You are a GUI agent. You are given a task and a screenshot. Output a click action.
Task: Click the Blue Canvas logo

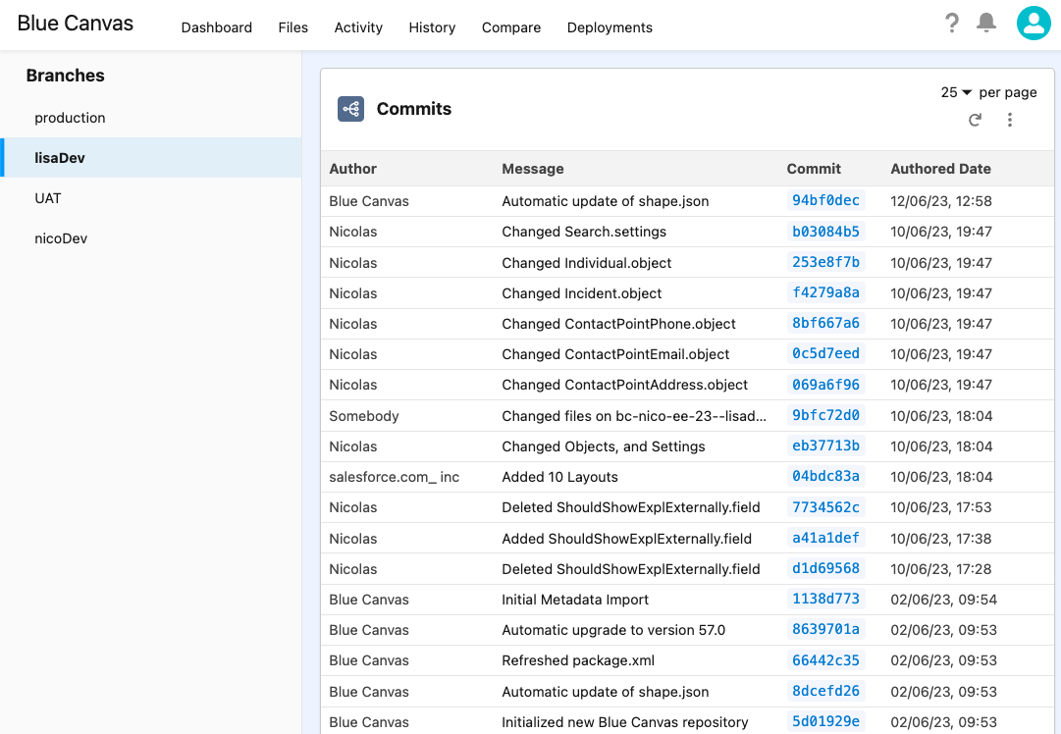[x=76, y=23]
